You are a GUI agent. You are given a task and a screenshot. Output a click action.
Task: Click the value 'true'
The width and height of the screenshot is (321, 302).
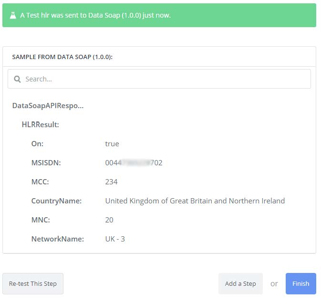tap(112, 144)
